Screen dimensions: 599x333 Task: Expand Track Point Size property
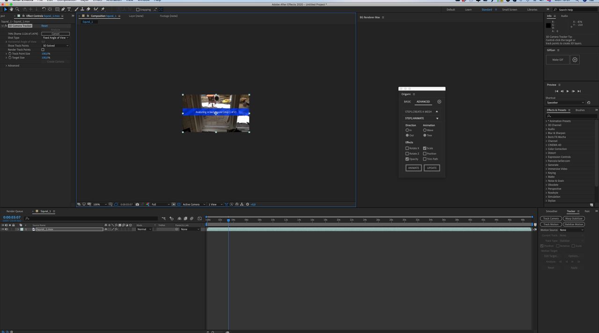6,53
